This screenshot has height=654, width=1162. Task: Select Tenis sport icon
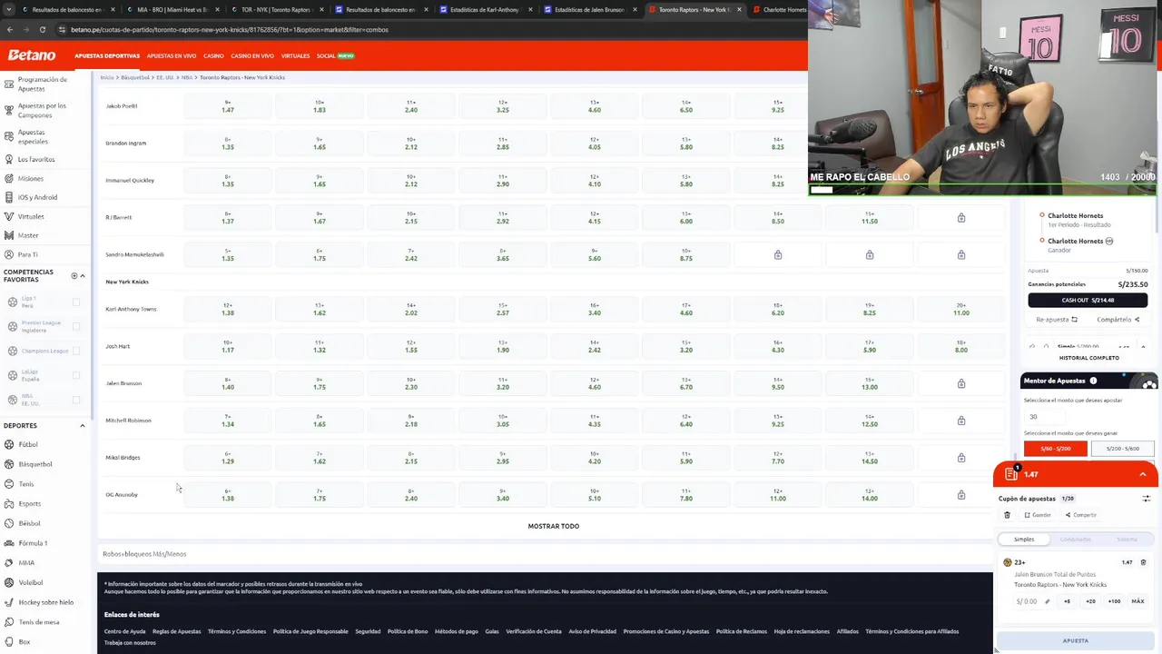point(9,484)
